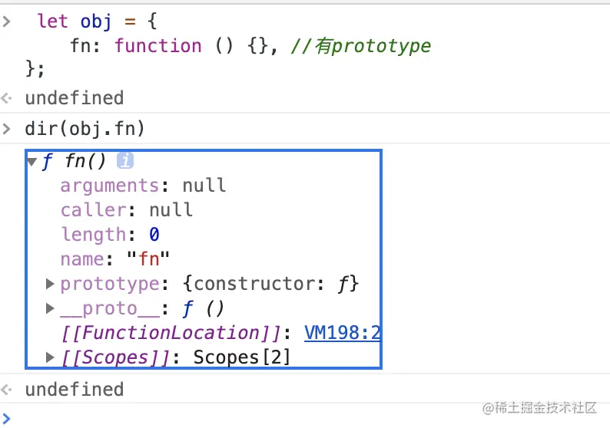Screen dimensions: 610x428
Task: Click the input chevron beside dir(obj.fn)
Action: tap(7, 127)
